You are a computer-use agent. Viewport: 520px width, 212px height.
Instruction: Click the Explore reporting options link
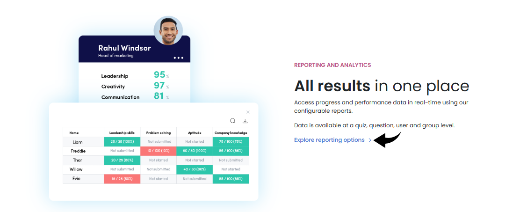pos(329,140)
